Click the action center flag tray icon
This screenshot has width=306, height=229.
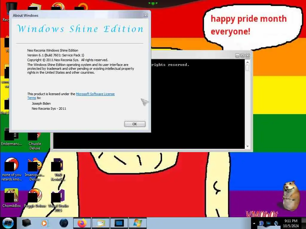[261, 223]
